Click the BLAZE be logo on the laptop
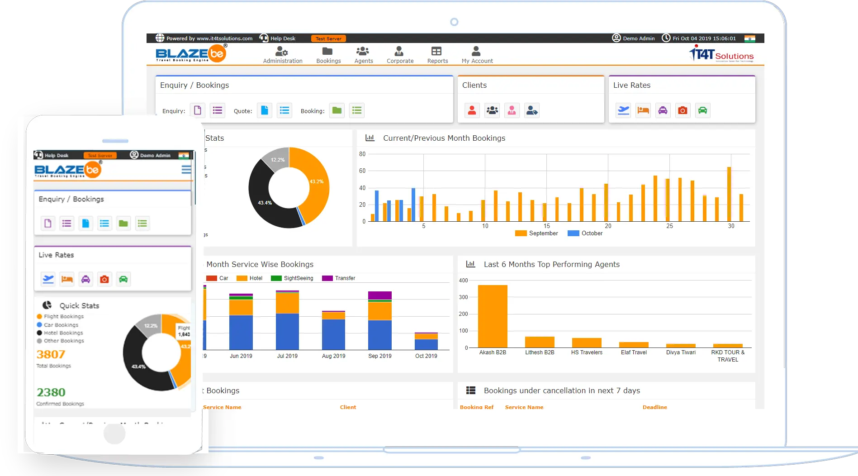Image resolution: width=858 pixels, height=476 pixels. point(191,53)
